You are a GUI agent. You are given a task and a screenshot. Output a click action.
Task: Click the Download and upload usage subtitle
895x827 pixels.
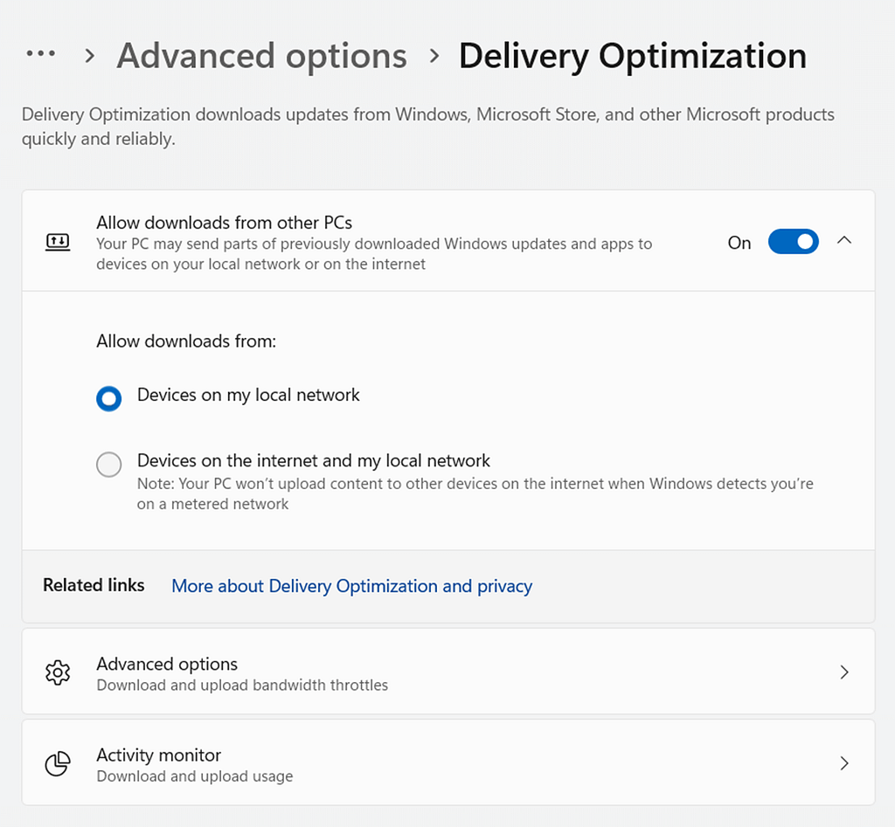click(194, 775)
